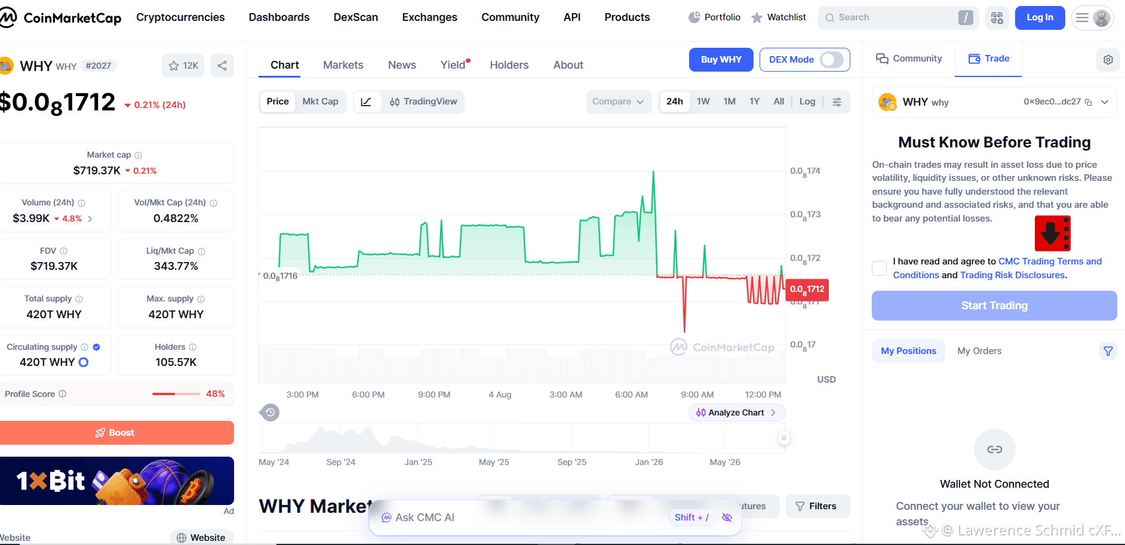
Task: Click the orange Boost button
Action: [116, 433]
